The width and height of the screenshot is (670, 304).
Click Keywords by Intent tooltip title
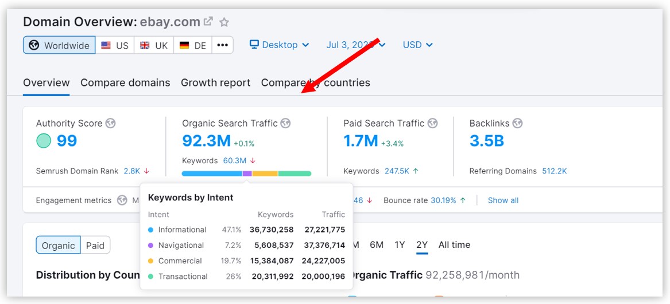pos(191,198)
